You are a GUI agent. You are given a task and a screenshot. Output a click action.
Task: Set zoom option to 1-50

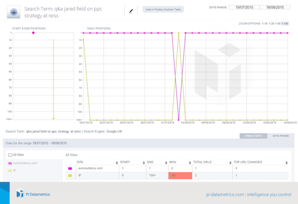point(278,23)
